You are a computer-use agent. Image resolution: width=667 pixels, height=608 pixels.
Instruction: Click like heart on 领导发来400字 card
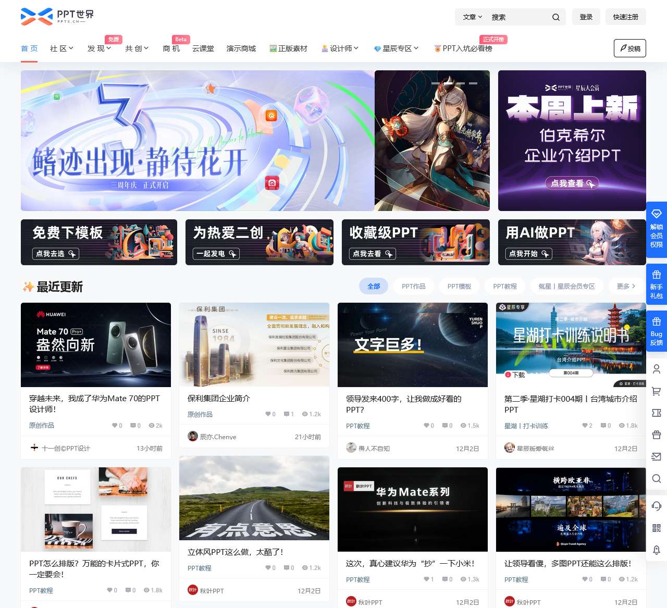(426, 426)
